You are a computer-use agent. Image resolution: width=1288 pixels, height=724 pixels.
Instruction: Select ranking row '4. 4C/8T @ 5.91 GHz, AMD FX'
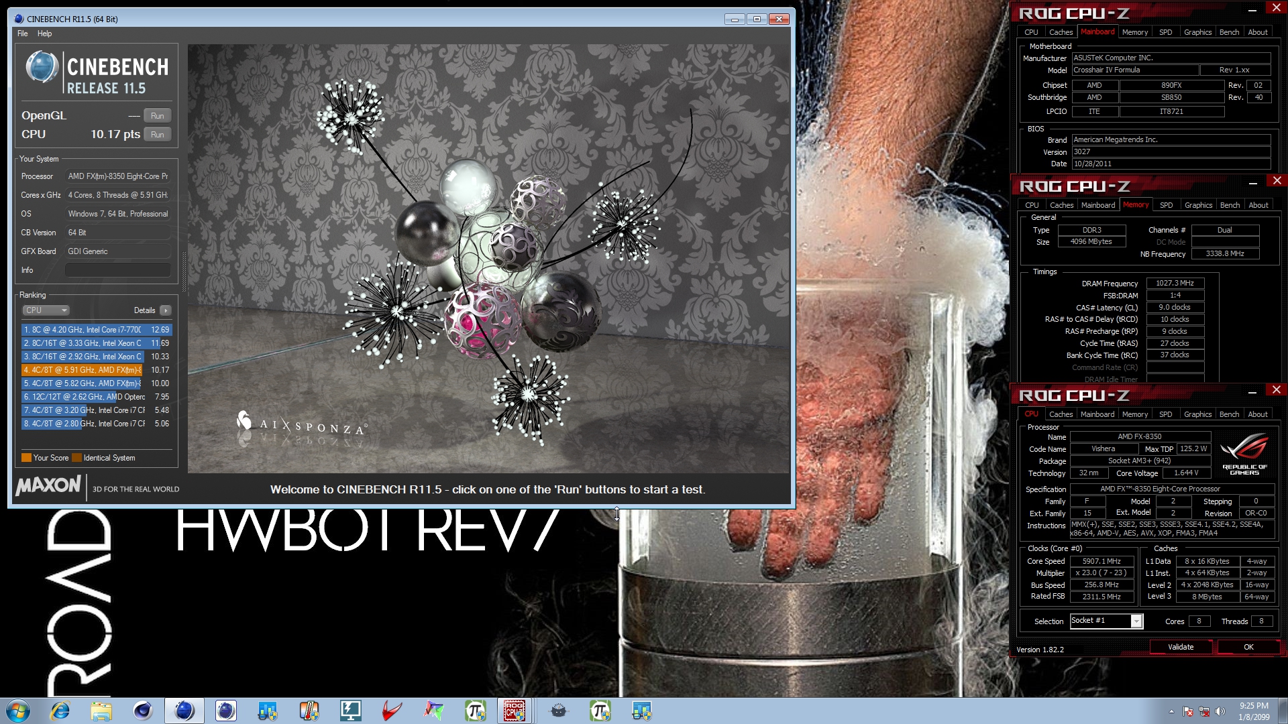point(97,370)
